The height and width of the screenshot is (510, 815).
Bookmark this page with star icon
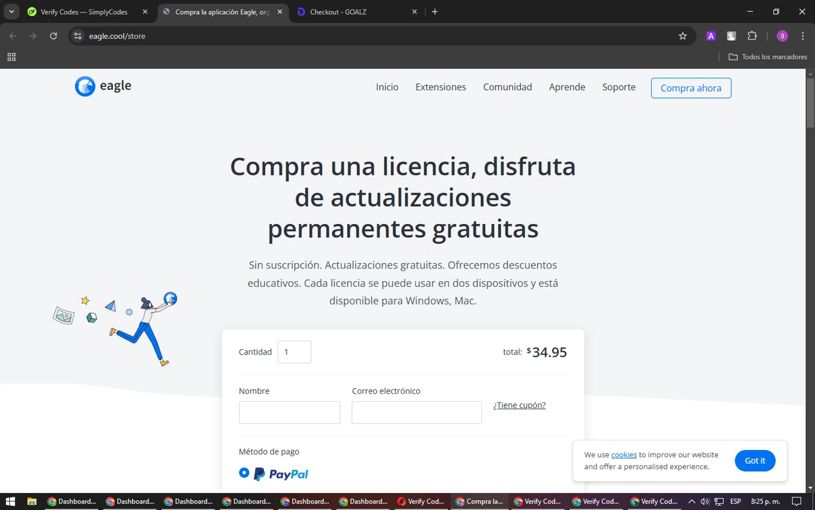tap(683, 36)
